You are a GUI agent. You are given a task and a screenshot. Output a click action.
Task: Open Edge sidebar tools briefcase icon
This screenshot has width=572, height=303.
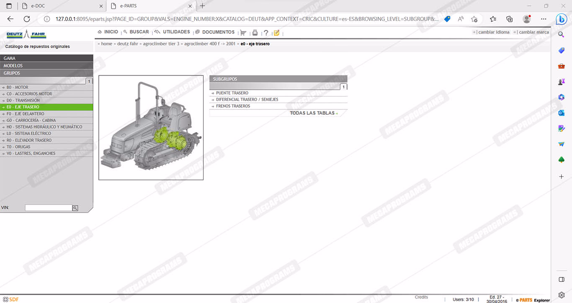(x=562, y=66)
